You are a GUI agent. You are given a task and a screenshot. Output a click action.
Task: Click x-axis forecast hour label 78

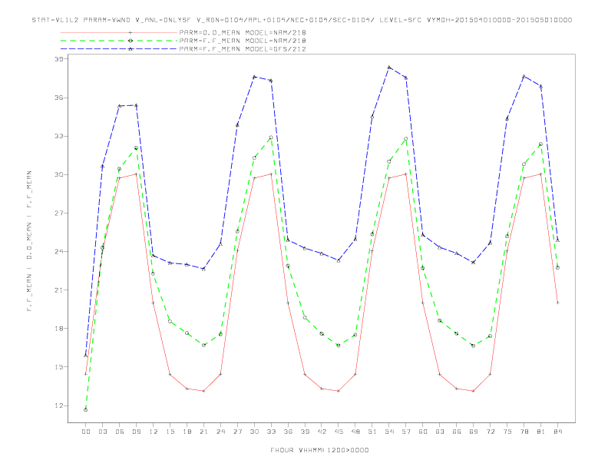(524, 432)
